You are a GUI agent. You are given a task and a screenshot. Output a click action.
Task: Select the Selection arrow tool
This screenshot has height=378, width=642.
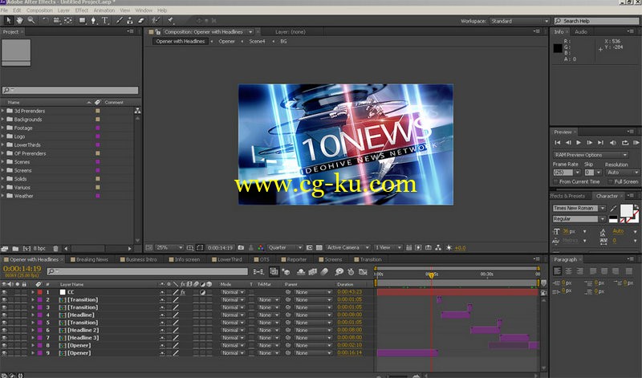pos(8,20)
